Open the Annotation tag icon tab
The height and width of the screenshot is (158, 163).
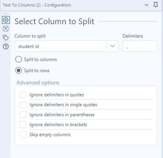pos(6,38)
